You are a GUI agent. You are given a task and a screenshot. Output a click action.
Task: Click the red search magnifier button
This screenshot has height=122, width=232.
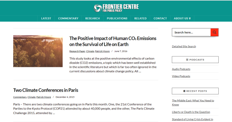[x=214, y=32]
